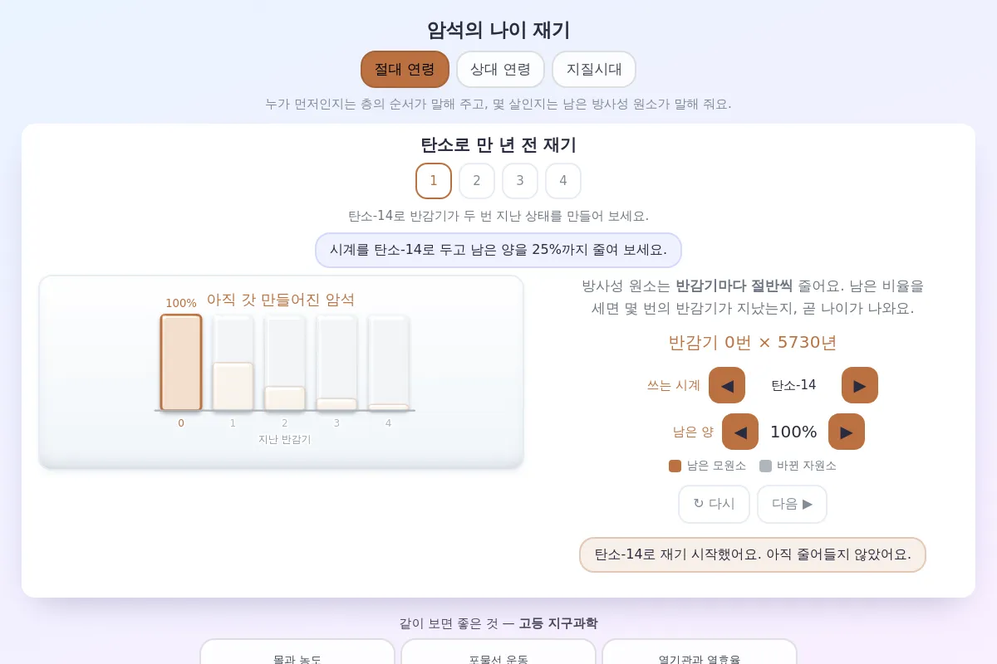Select step 4 in the stepper
The image size is (997, 664).
[563, 181]
